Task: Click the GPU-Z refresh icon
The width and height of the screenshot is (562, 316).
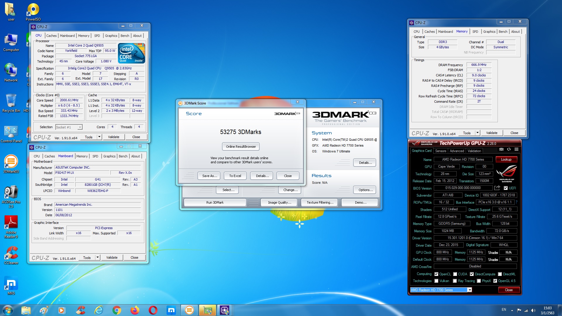Action: 509,150
